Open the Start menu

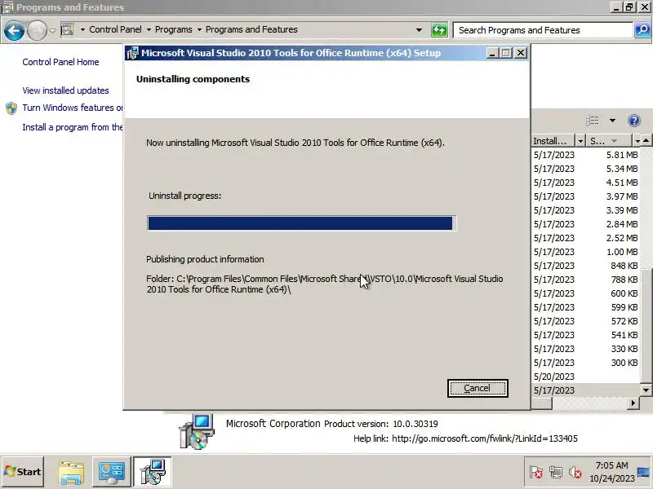(23, 472)
